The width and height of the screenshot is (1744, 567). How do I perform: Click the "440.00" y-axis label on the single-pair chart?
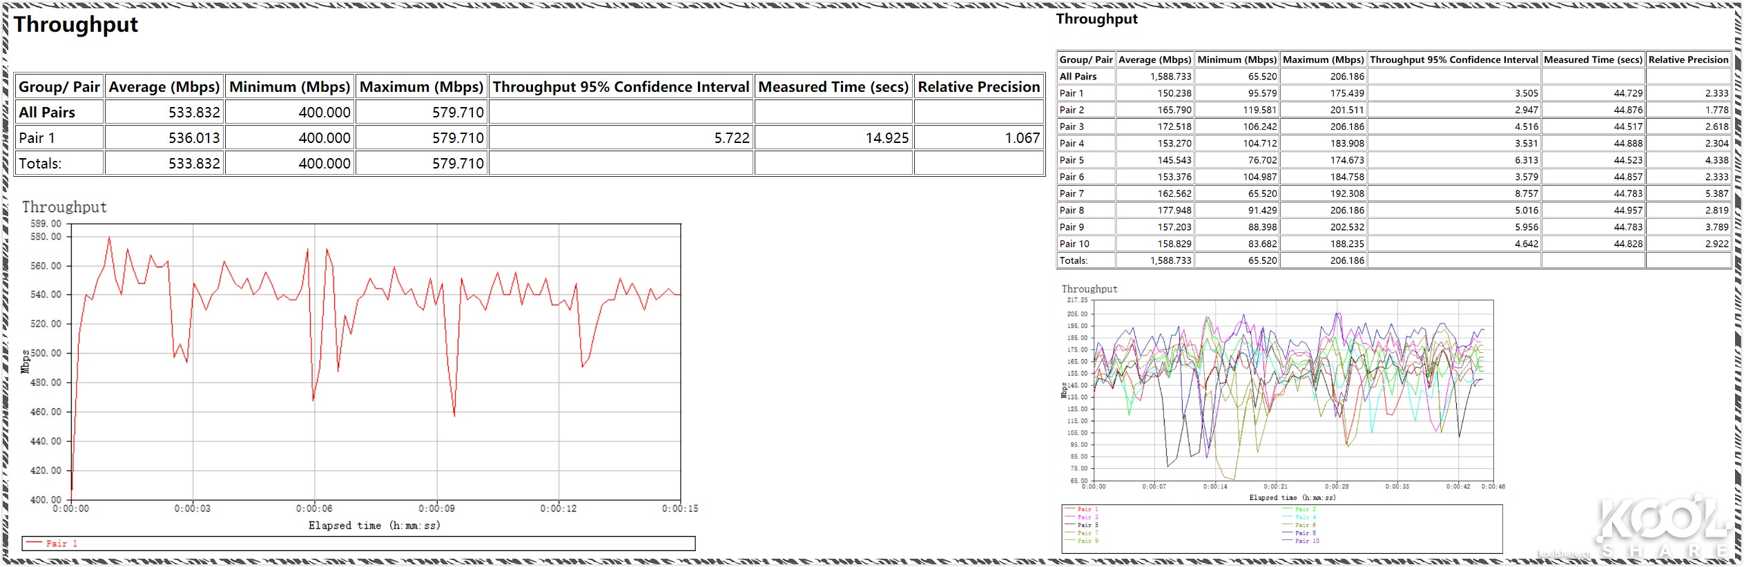[46, 441]
